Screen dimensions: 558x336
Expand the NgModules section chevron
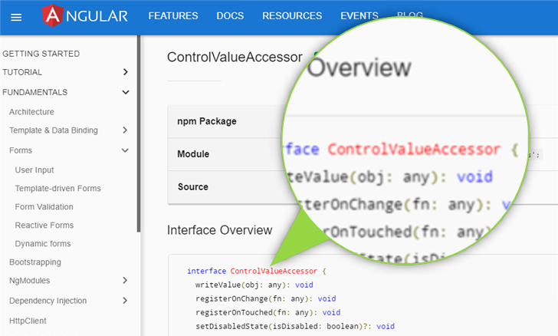pos(125,281)
